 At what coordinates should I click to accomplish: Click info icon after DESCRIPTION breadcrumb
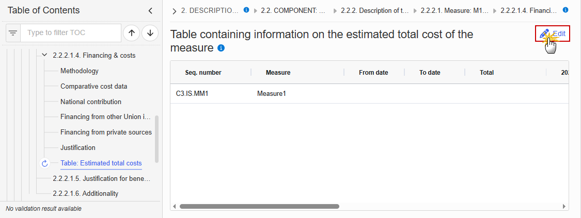pos(246,10)
